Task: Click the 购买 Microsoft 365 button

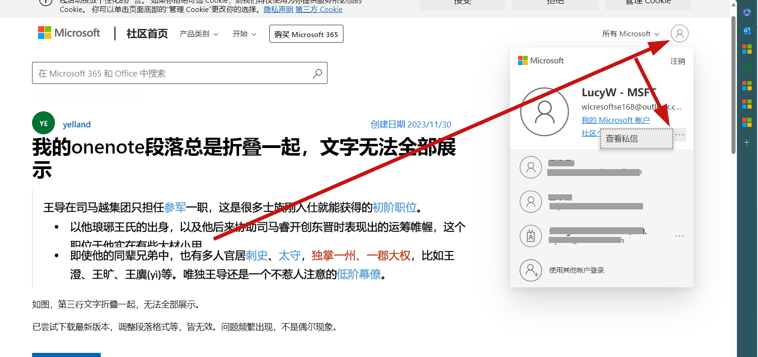Action: pyautogui.click(x=306, y=34)
